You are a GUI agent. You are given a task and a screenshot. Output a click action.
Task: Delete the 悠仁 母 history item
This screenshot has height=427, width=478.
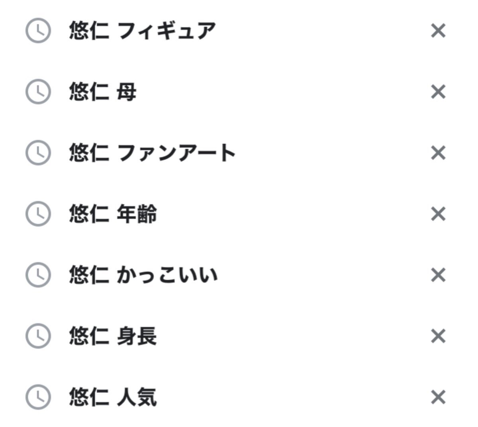(438, 92)
